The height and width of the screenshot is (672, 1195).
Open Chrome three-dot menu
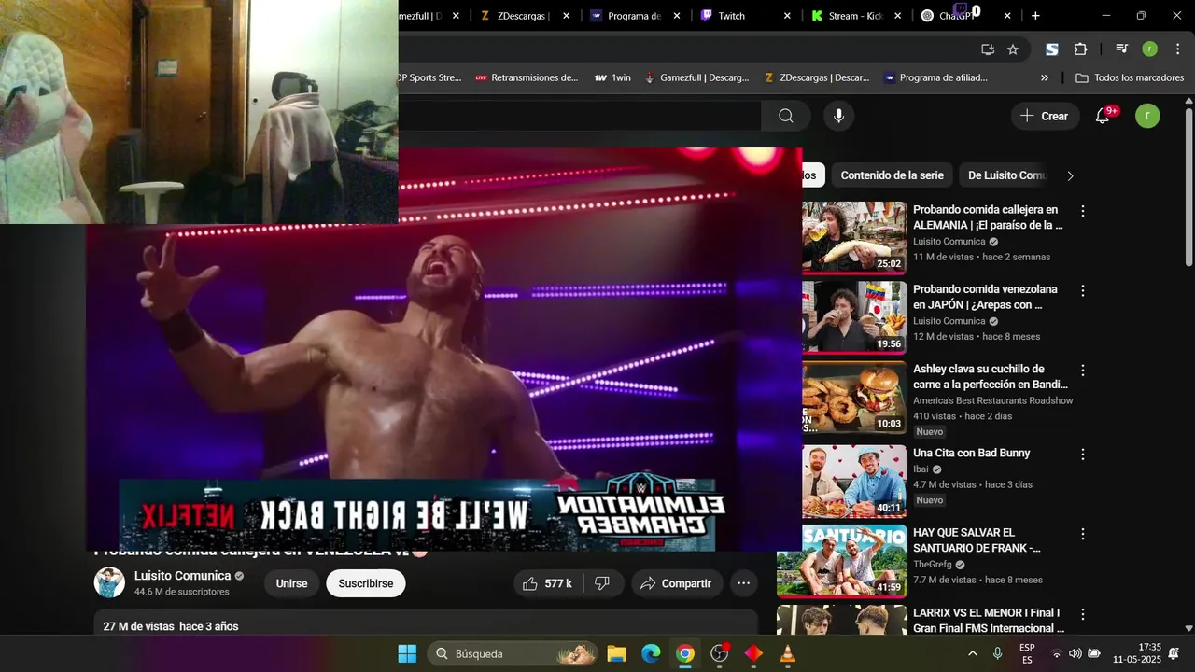pos(1176,49)
